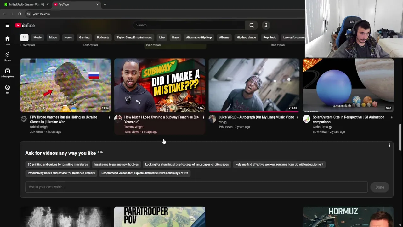
Task: Click the Global Data channel avatar
Action: pyautogui.click(x=306, y=119)
